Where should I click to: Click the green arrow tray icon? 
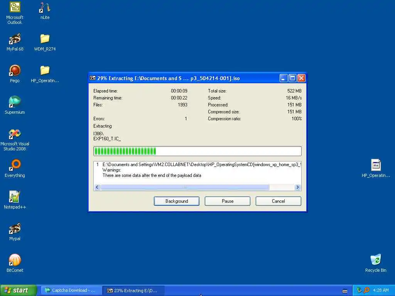coord(359,290)
